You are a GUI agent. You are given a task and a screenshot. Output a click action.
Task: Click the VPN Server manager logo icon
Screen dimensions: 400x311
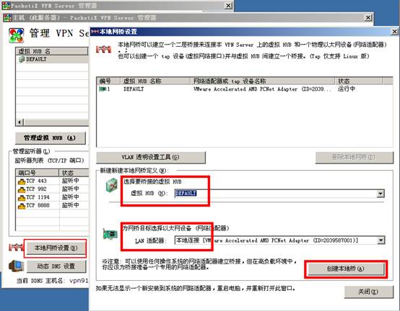(x=17, y=35)
